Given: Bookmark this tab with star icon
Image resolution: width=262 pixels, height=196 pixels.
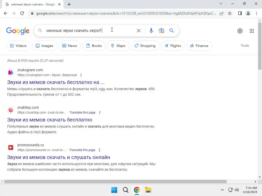Looking at the screenshot, I should [230, 13].
